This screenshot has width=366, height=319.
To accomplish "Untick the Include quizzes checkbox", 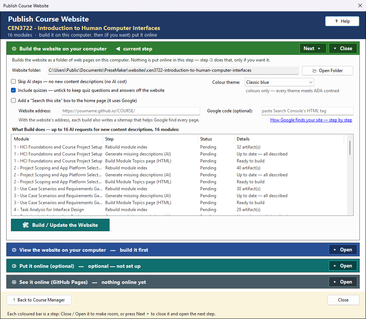I will pyautogui.click(x=14, y=90).
